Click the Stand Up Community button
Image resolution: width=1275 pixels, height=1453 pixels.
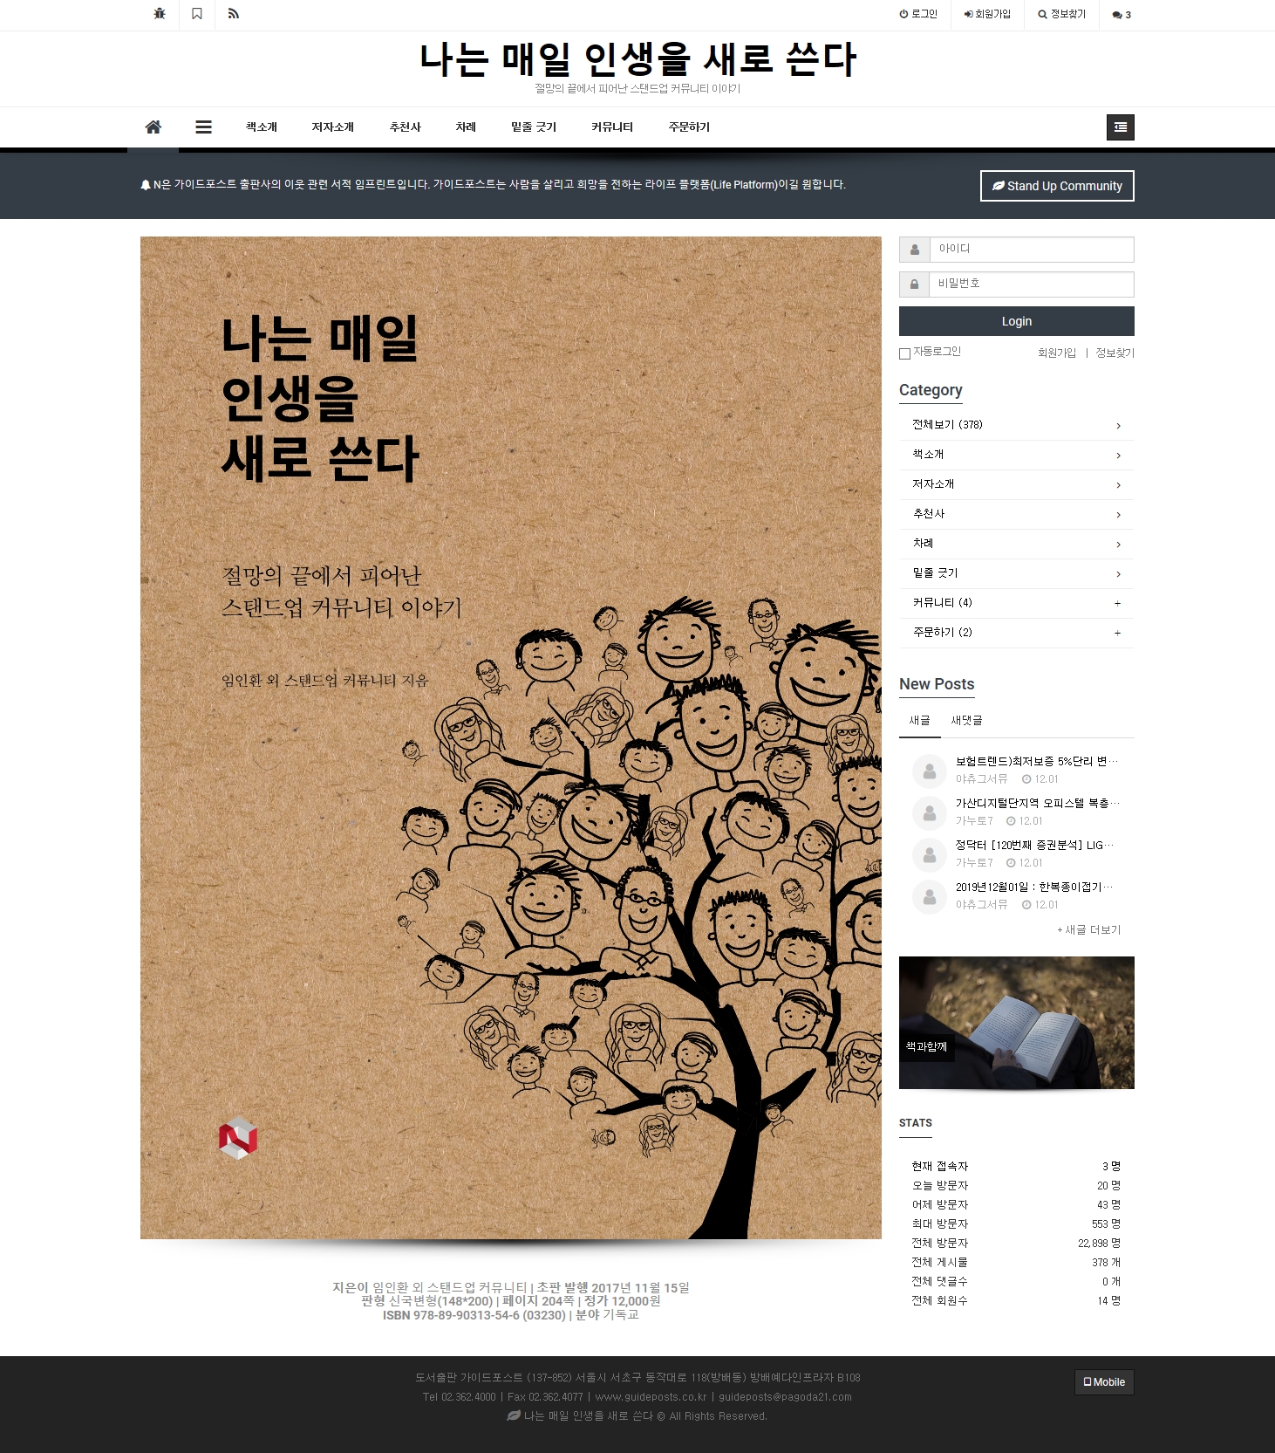pyautogui.click(x=1057, y=186)
